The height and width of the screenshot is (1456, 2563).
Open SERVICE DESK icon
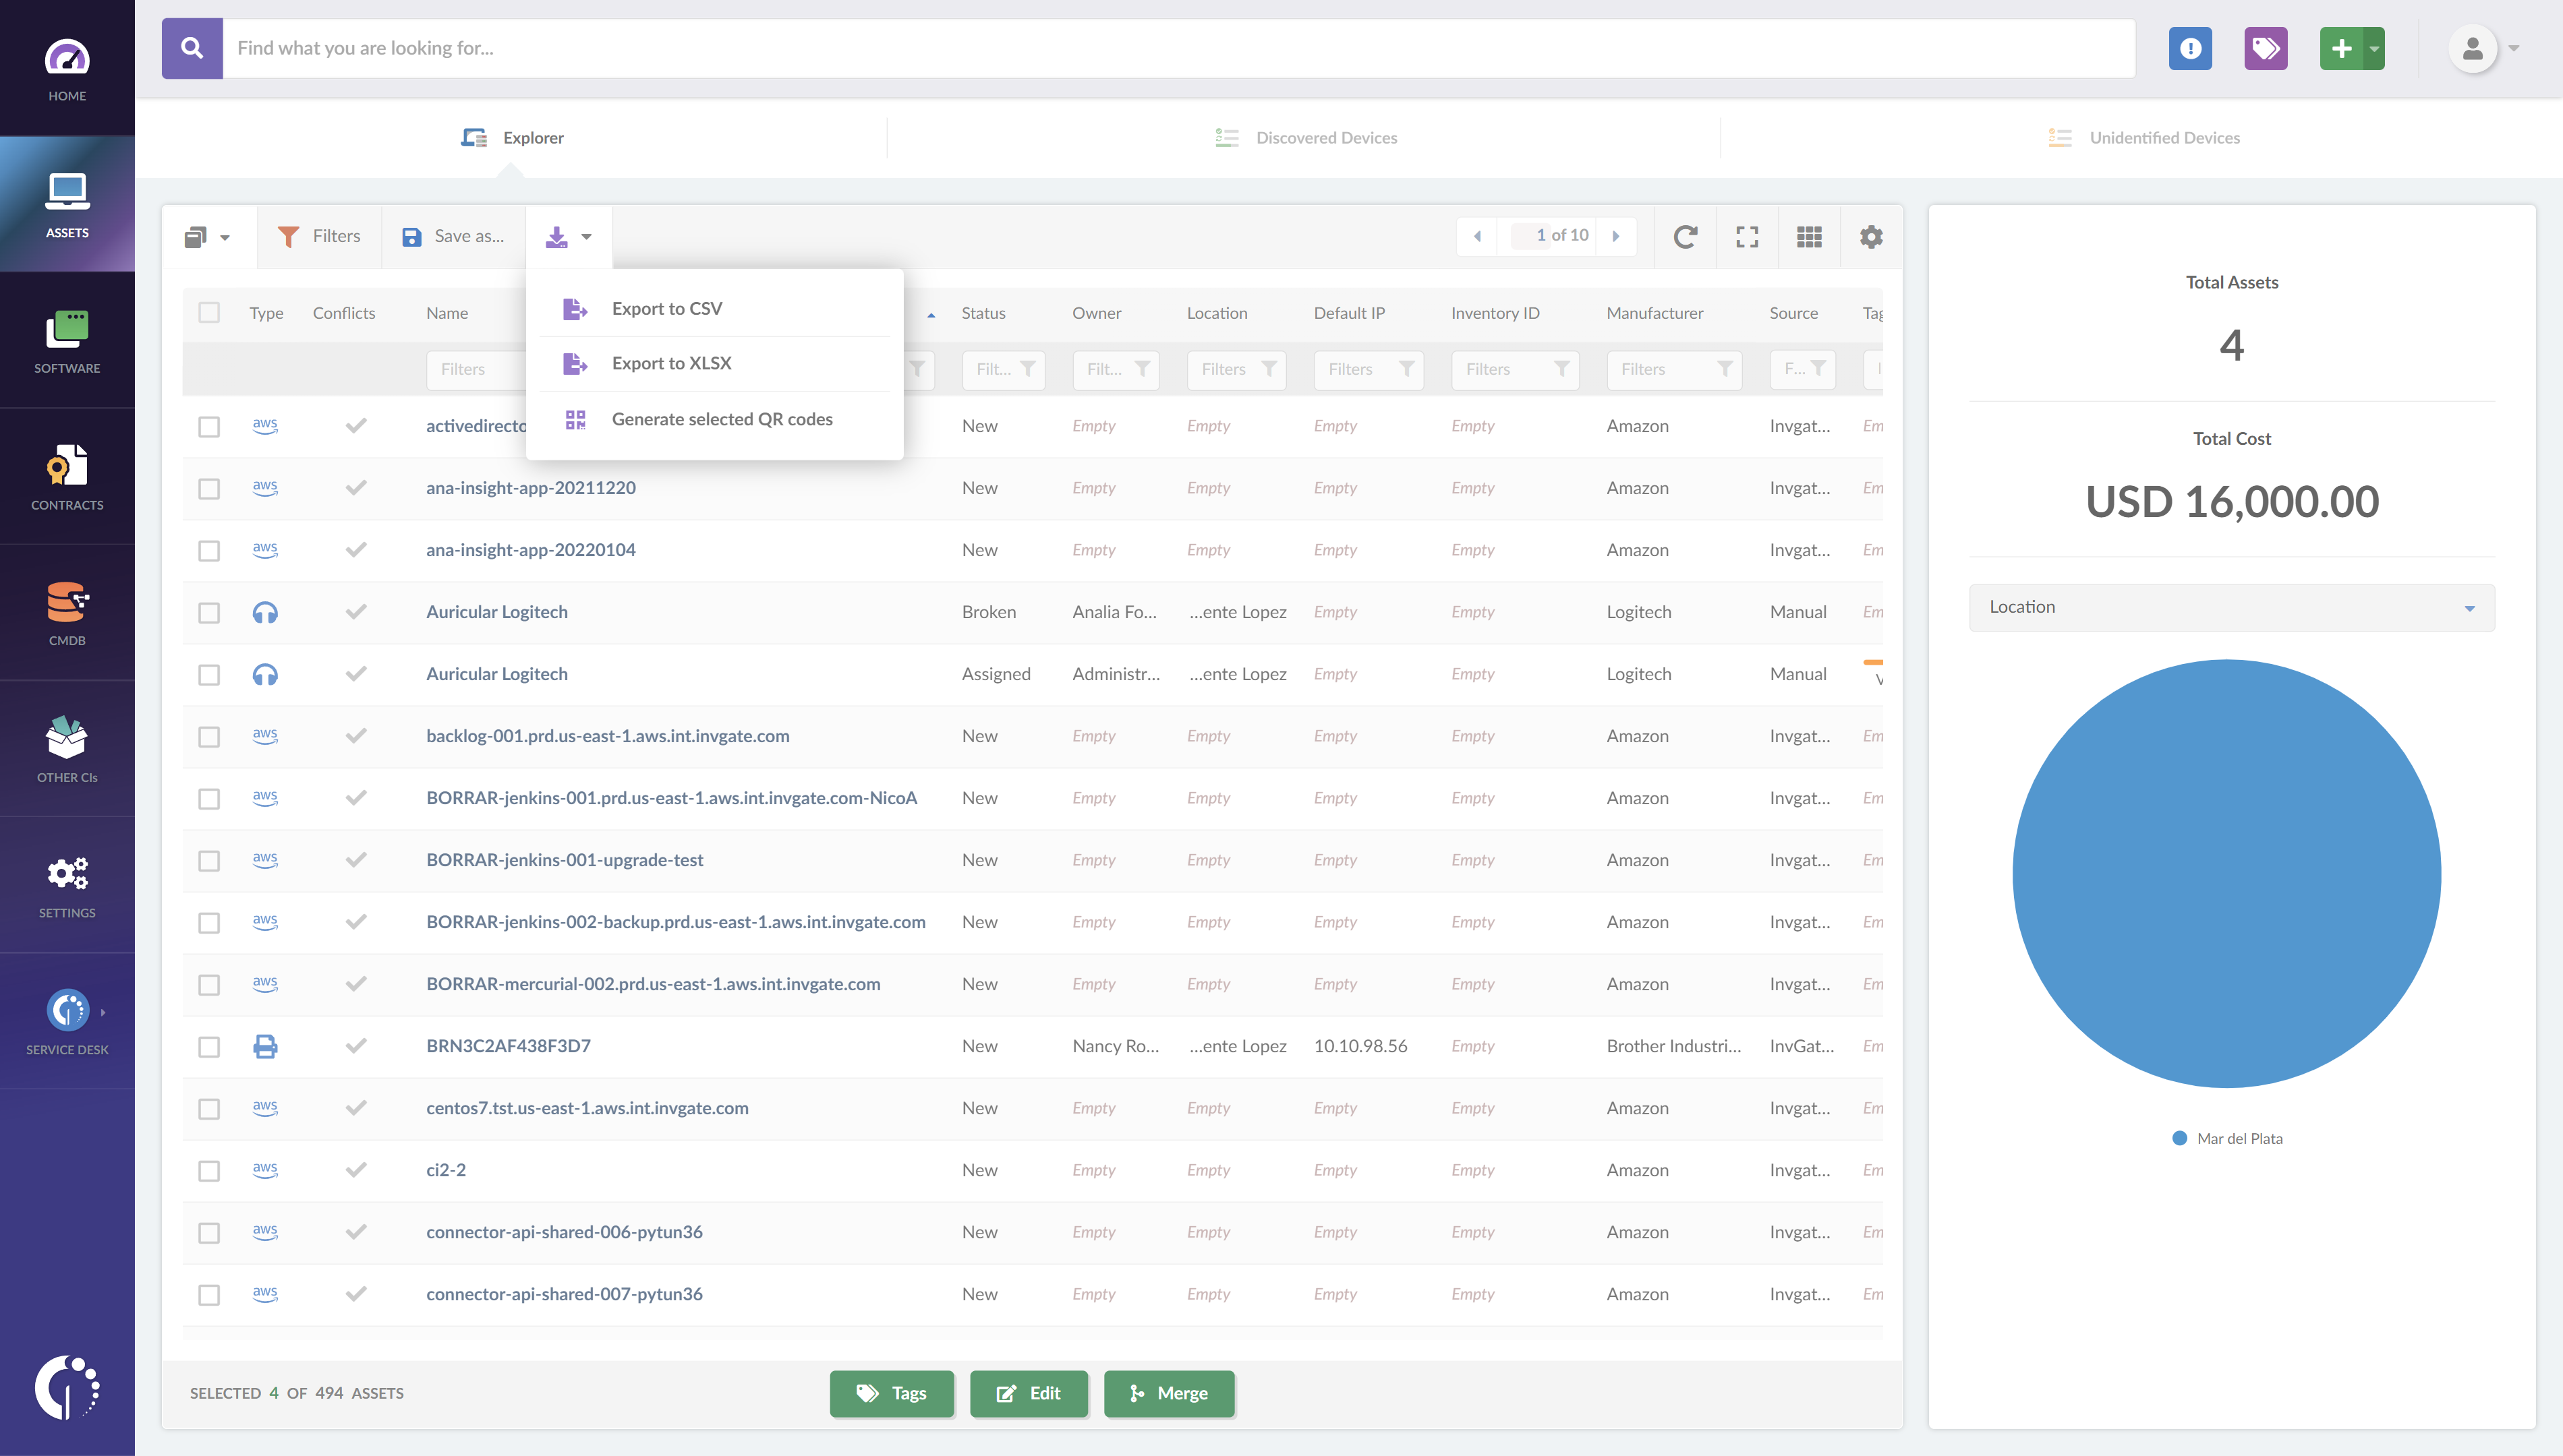coord(67,1011)
